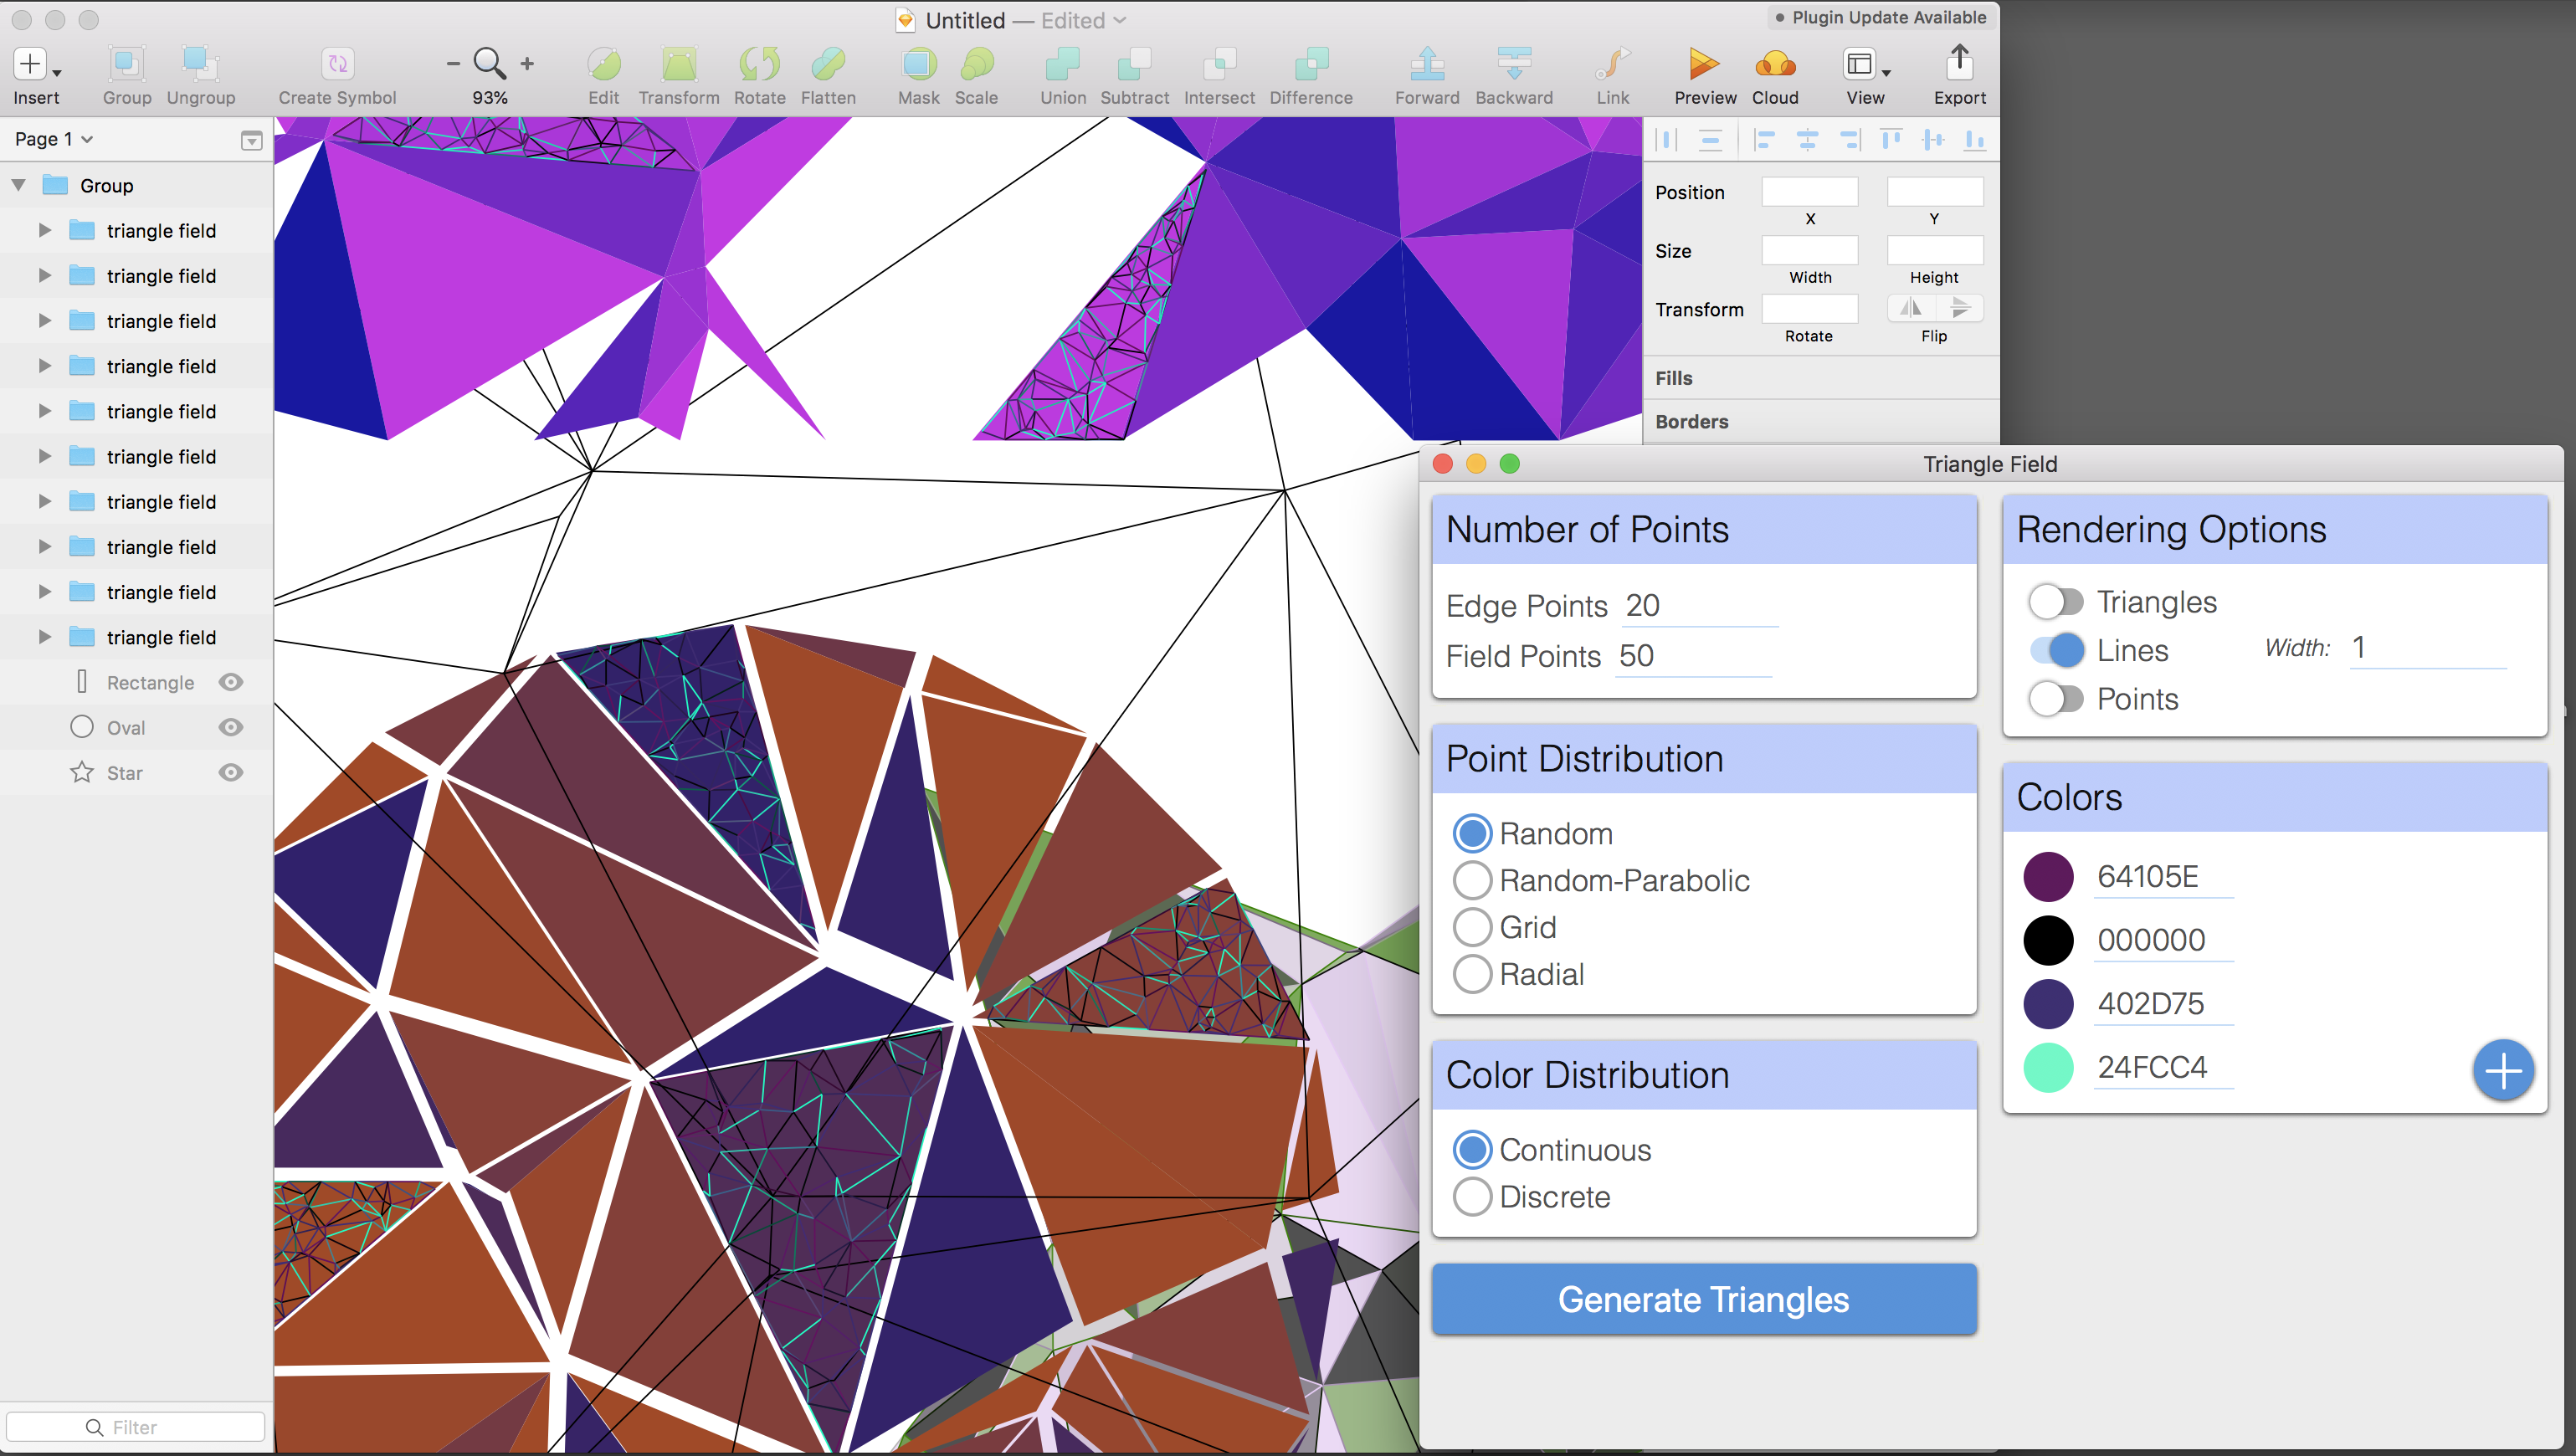Screen dimensions: 2576x1456
Task: Zoom in with the plus button
Action: pos(527,63)
